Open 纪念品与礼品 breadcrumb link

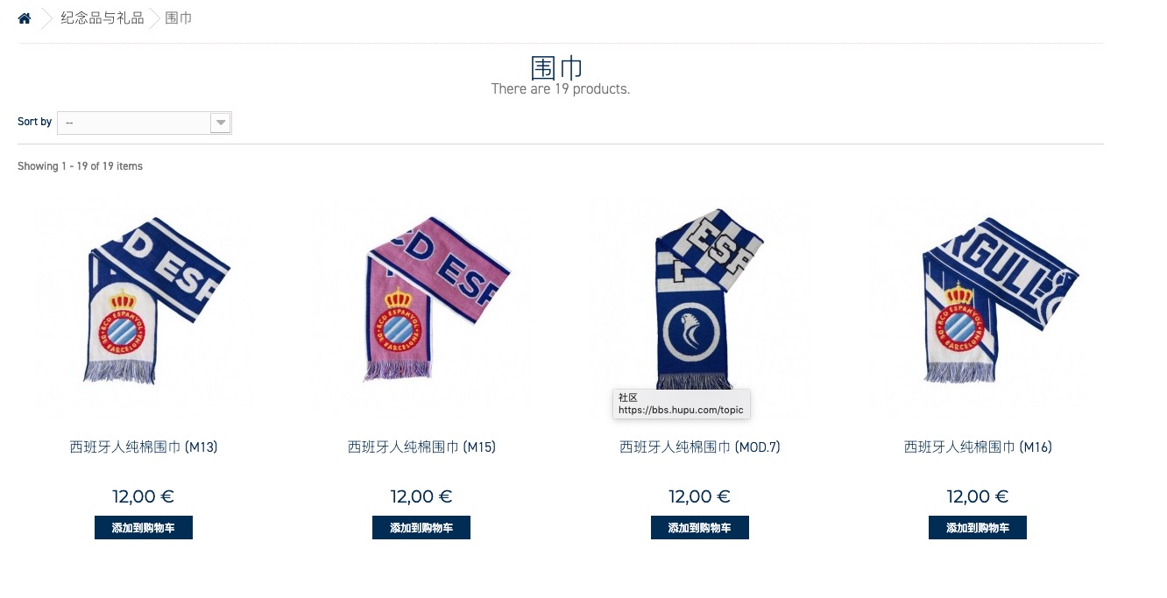pos(103,18)
